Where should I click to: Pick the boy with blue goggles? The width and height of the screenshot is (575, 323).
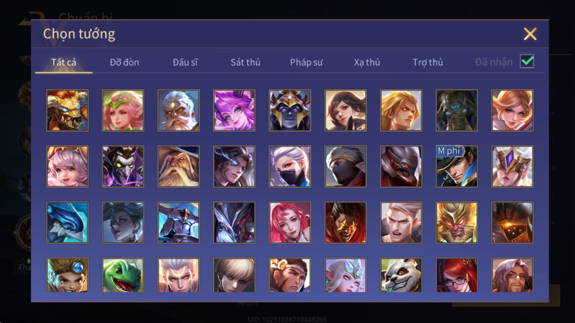tap(67, 275)
